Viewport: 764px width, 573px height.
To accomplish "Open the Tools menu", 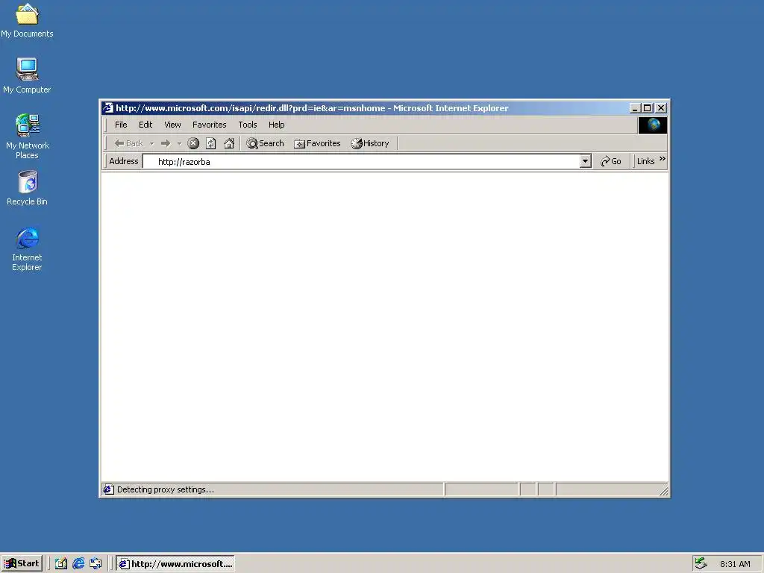I will click(248, 125).
